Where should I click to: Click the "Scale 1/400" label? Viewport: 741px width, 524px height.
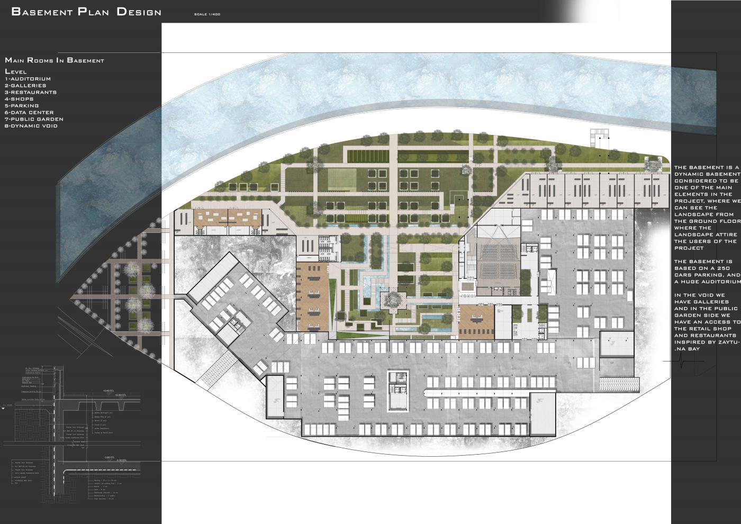pos(207,14)
